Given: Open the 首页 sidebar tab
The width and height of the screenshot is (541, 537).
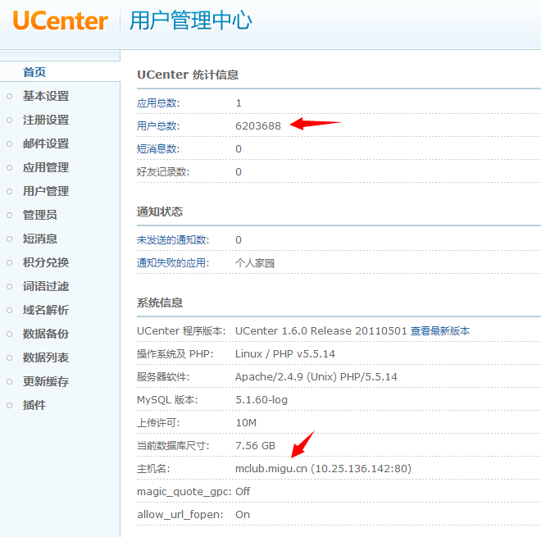Looking at the screenshot, I should pyautogui.click(x=34, y=72).
